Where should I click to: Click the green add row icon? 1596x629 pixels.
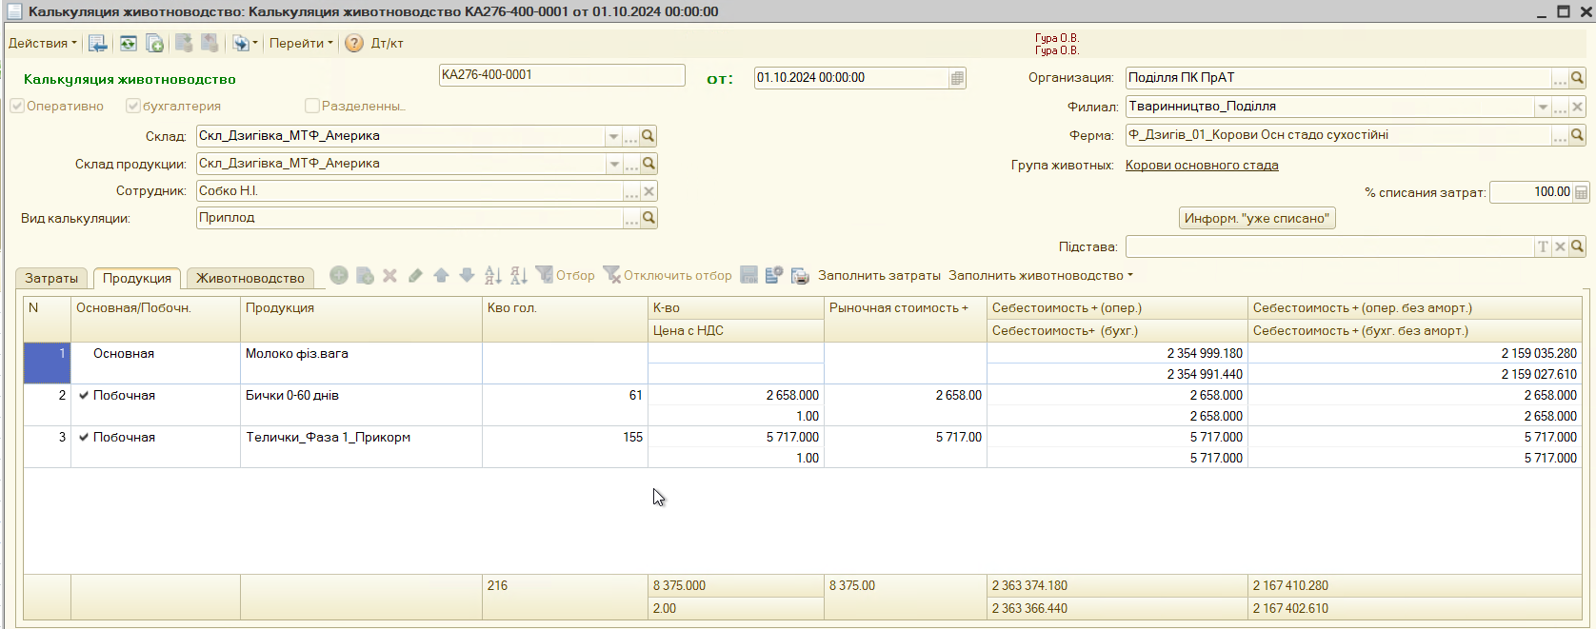tap(339, 276)
